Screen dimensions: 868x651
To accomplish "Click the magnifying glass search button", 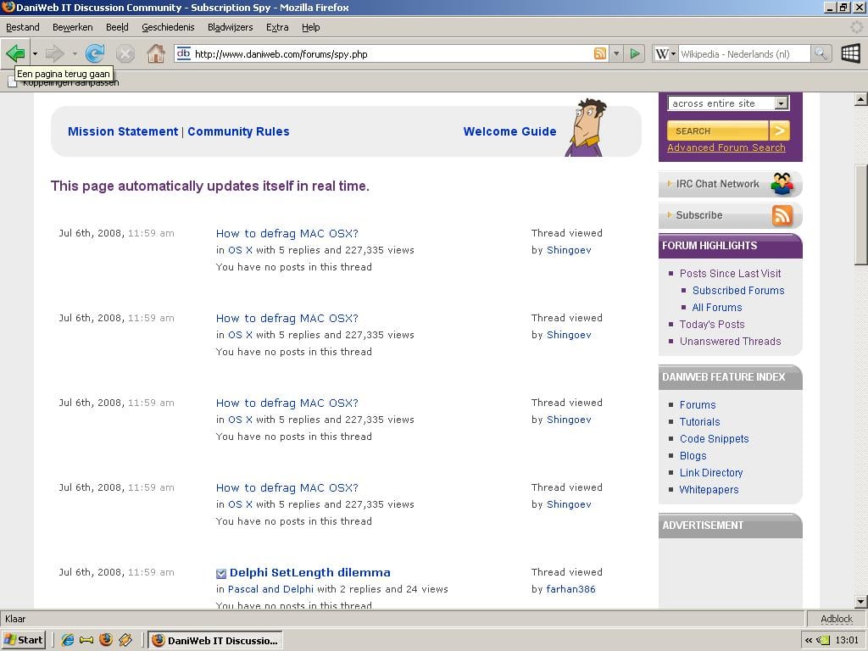I will (821, 53).
